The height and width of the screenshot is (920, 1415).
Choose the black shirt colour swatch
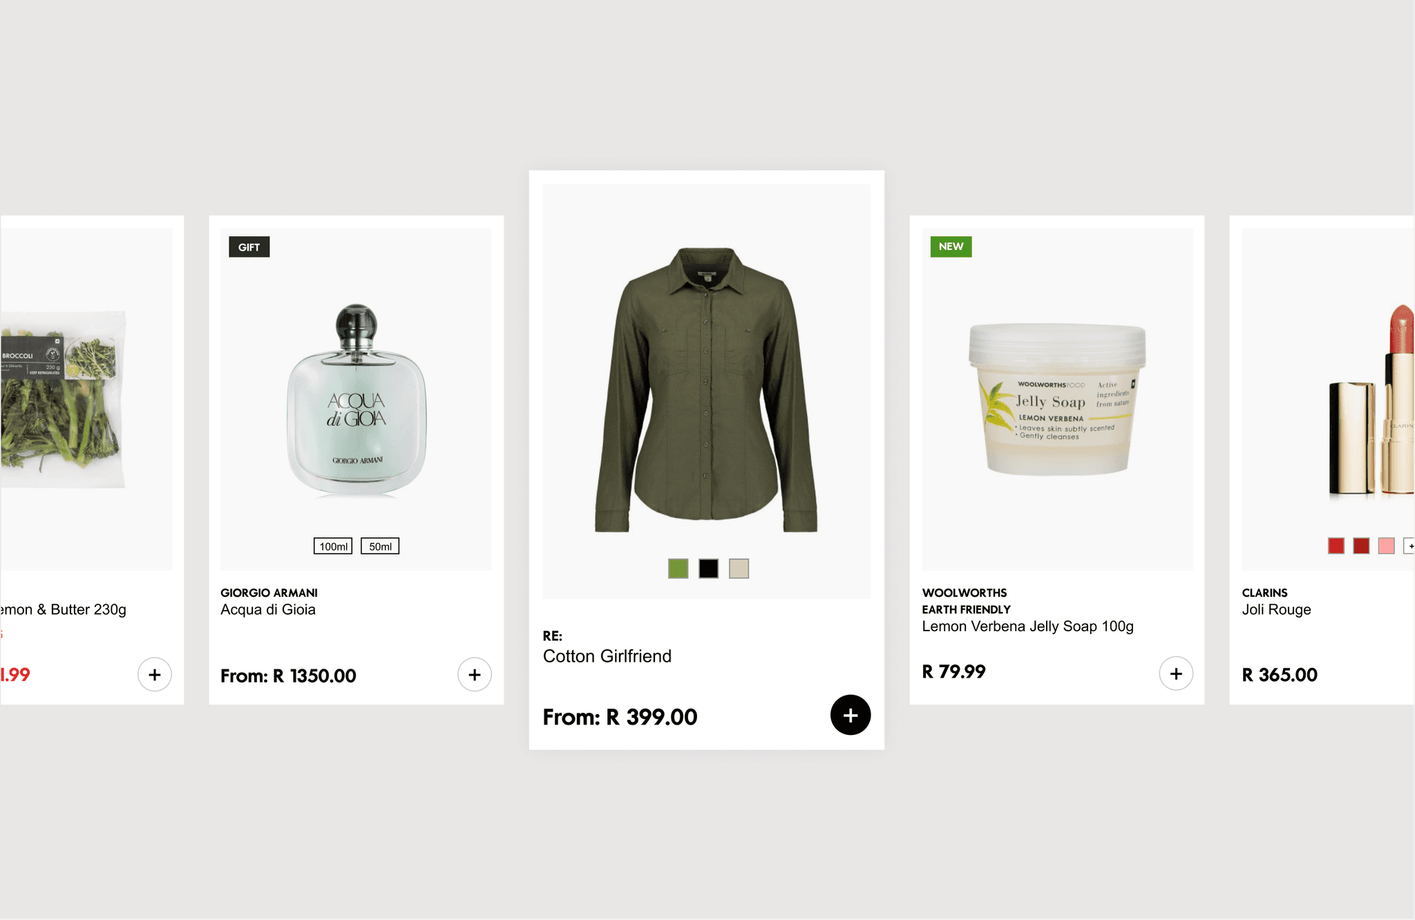click(708, 568)
